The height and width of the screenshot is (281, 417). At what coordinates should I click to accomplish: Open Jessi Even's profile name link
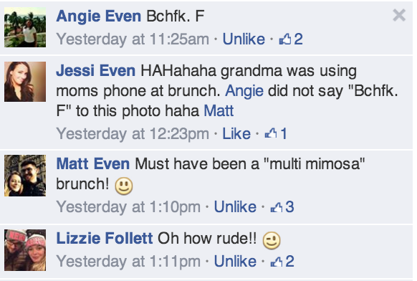click(96, 70)
